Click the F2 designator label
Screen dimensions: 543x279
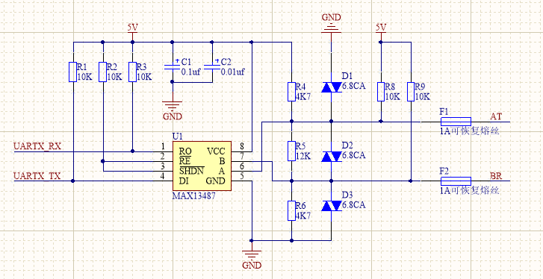pyautogui.click(x=444, y=171)
